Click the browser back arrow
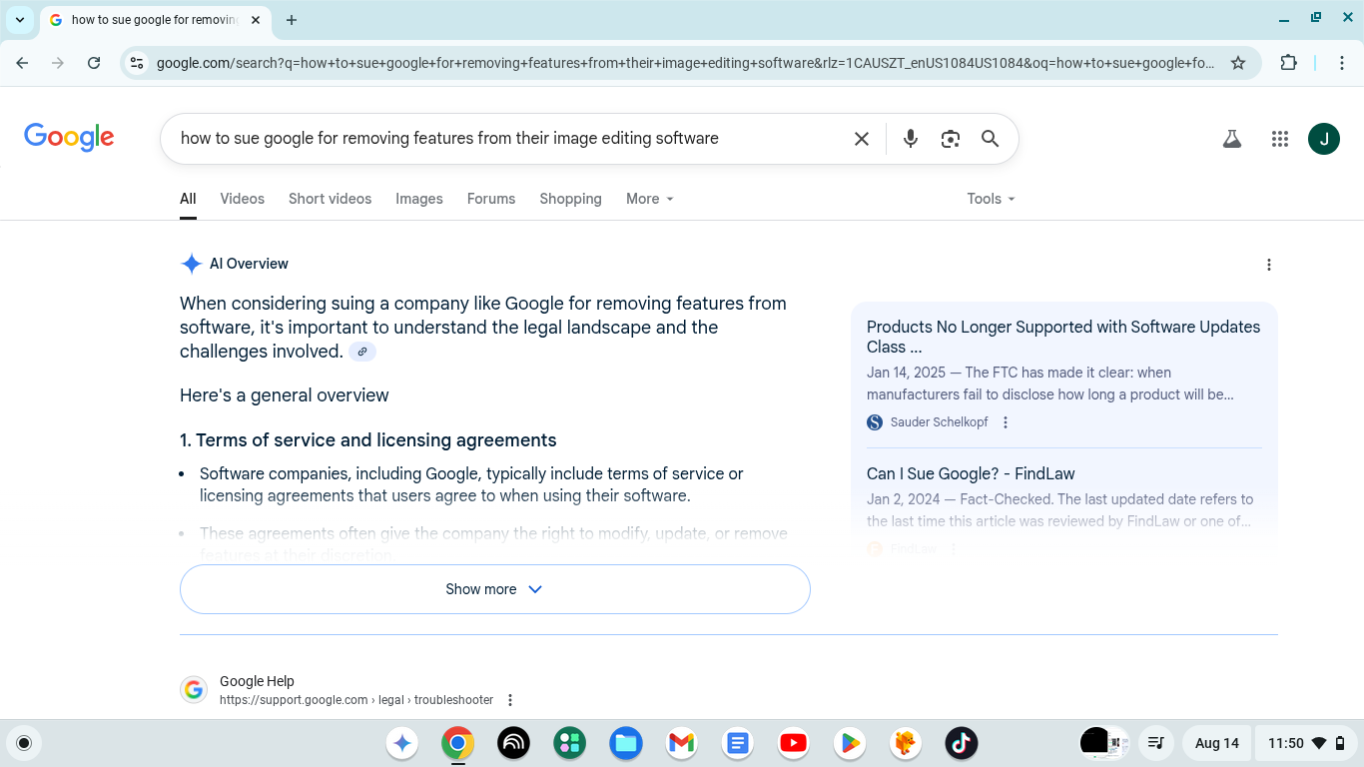The height and width of the screenshot is (767, 1364). click(22, 63)
